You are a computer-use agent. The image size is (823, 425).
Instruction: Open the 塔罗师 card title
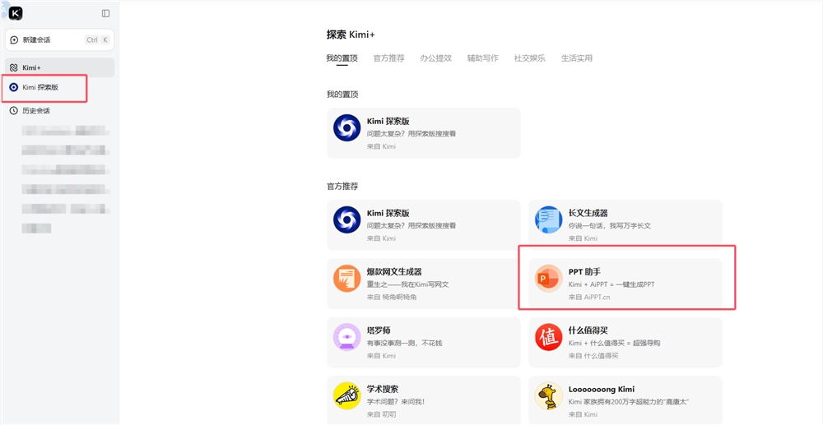click(379, 330)
